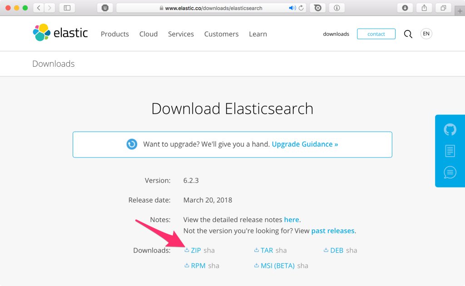Click the search magnifier icon
This screenshot has height=286, width=465.
coord(408,34)
